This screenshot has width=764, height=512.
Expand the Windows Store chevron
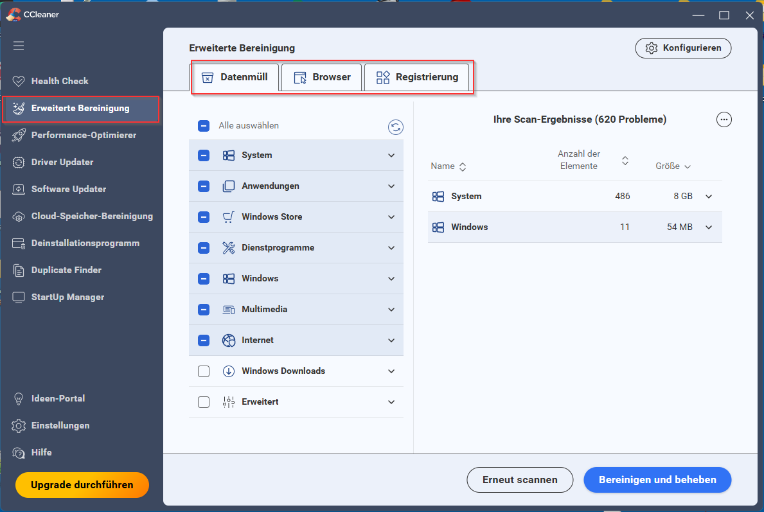391,216
